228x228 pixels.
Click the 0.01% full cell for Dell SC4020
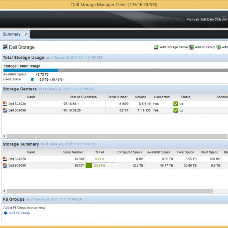pyautogui.click(x=100, y=159)
